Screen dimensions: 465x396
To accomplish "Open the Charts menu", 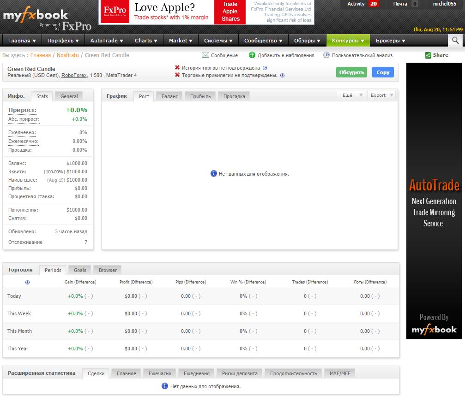I will tap(146, 41).
